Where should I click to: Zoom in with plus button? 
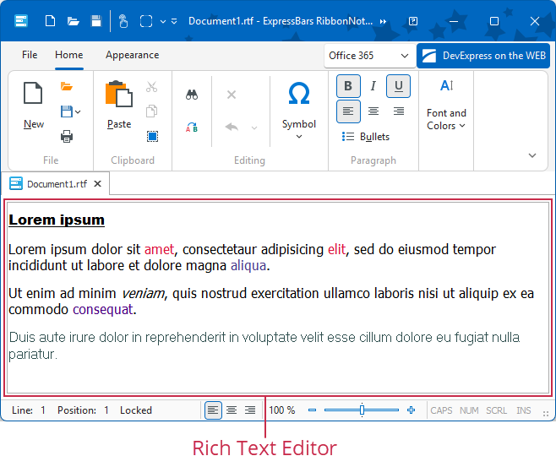click(x=411, y=410)
